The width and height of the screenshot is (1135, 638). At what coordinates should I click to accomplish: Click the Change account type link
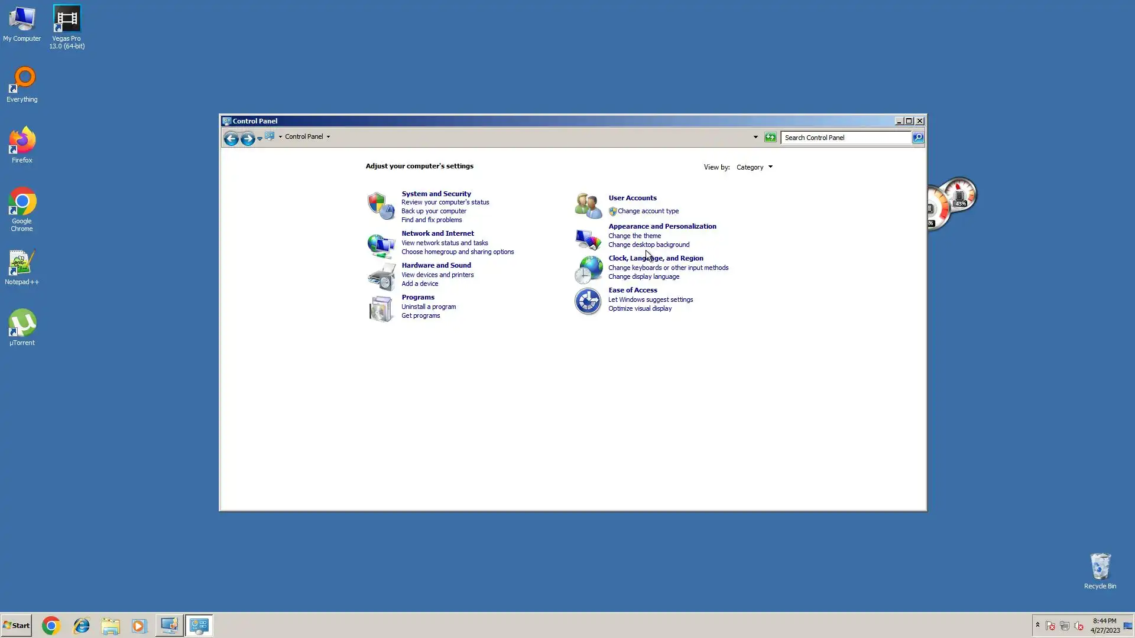click(648, 211)
